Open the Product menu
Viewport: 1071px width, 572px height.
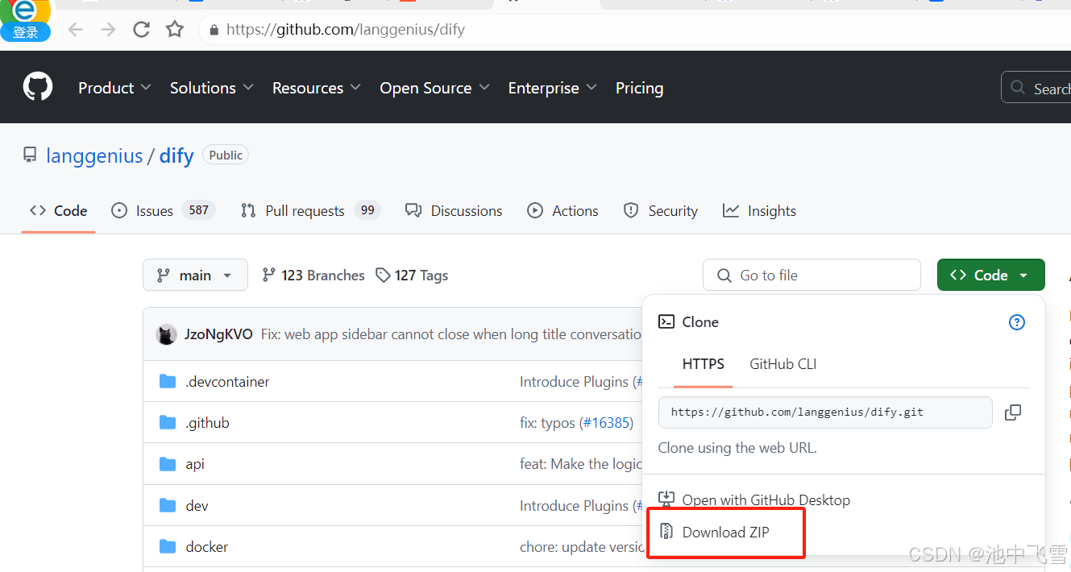pos(114,88)
